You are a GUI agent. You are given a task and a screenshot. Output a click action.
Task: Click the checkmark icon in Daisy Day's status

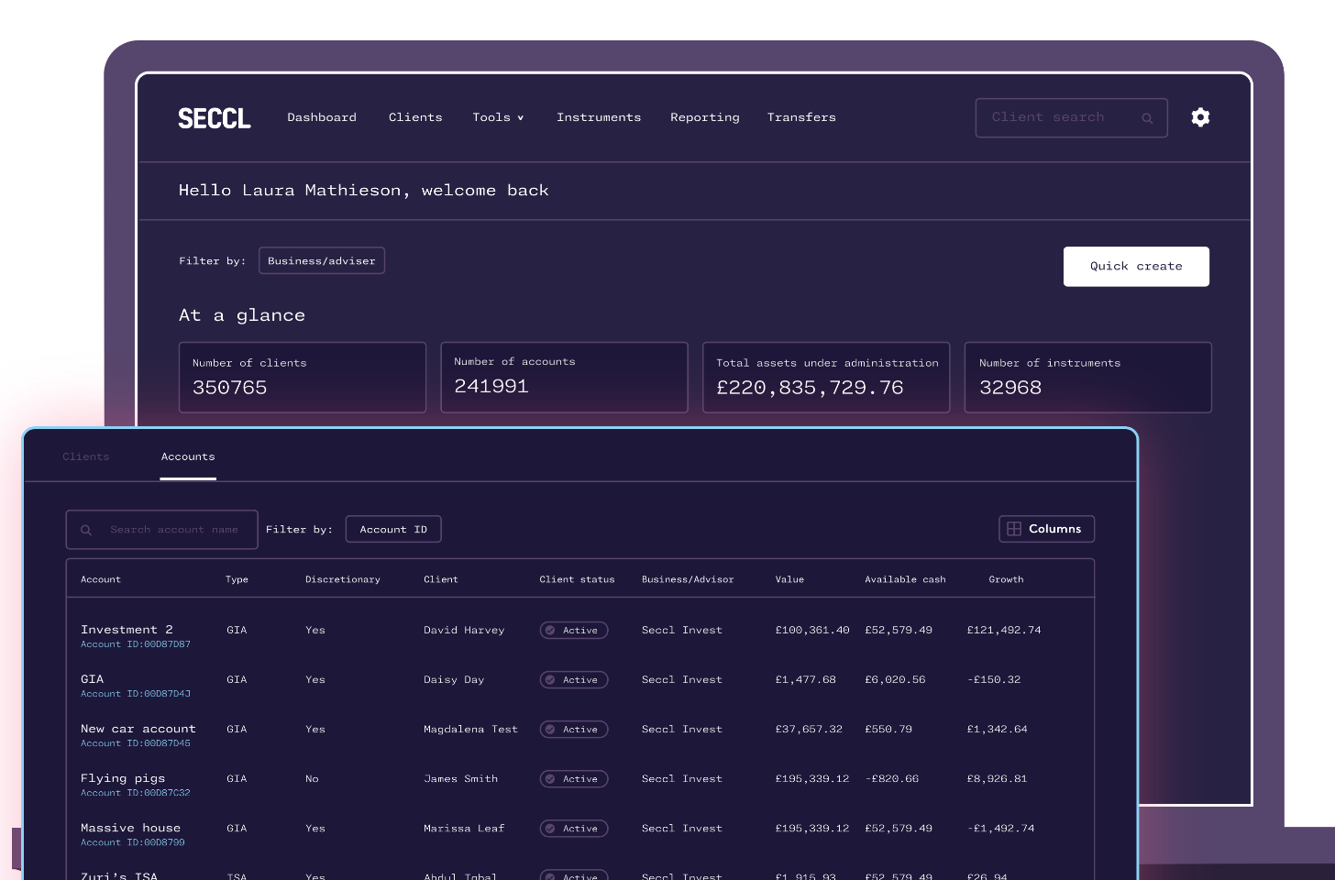(550, 680)
